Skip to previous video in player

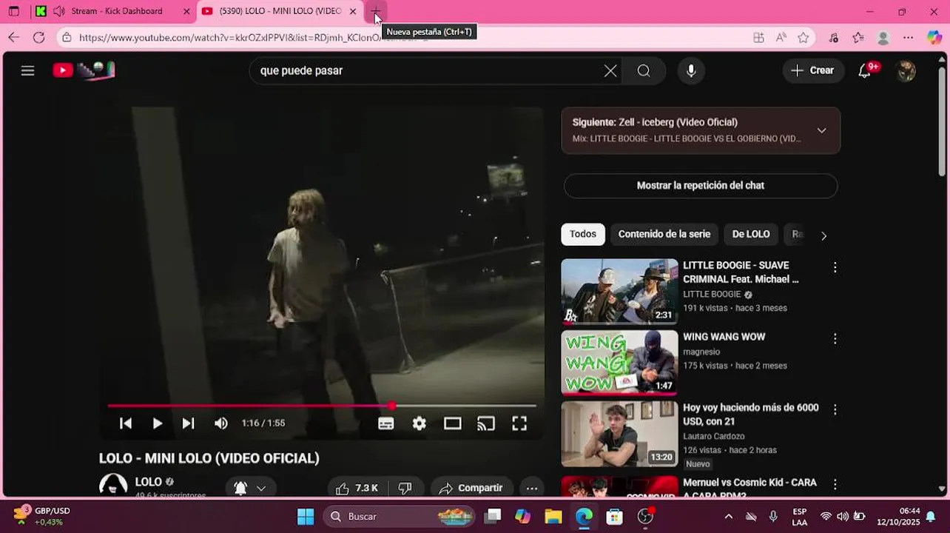[126, 423]
